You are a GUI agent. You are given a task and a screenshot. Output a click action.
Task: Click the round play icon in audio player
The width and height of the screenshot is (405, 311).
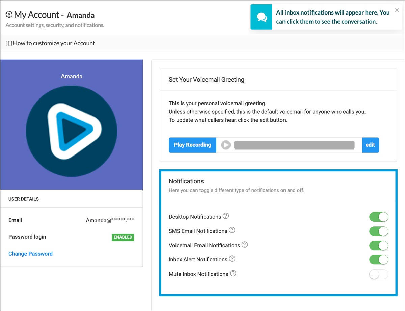[x=226, y=145]
